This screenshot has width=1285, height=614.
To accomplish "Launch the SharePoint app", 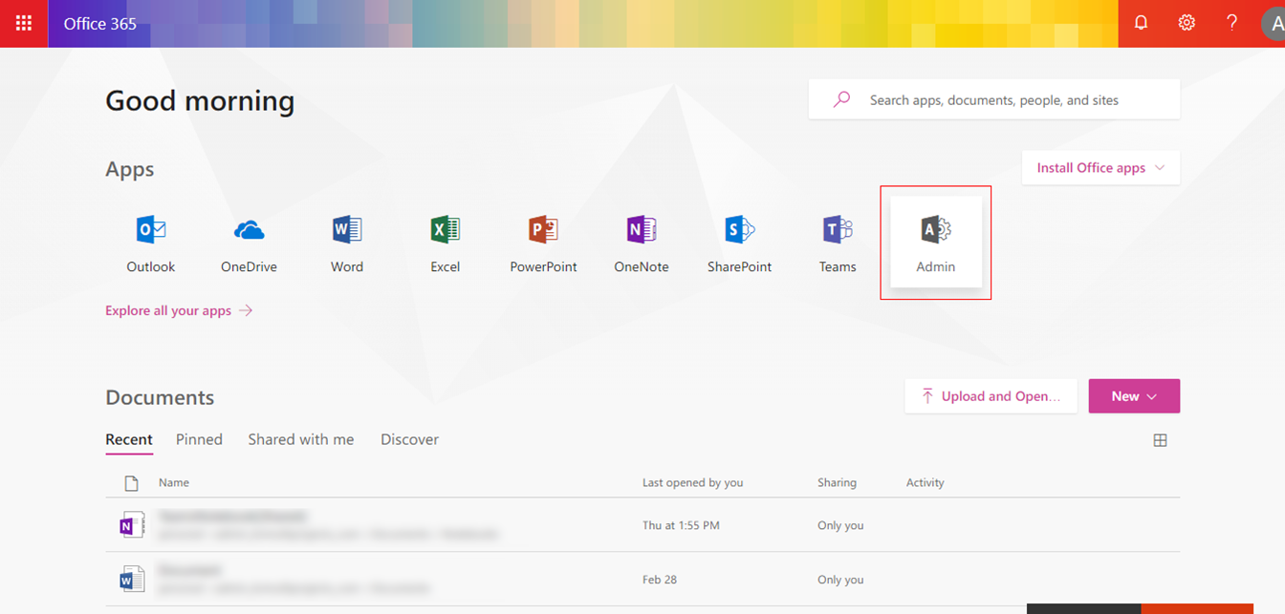I will [x=740, y=244].
